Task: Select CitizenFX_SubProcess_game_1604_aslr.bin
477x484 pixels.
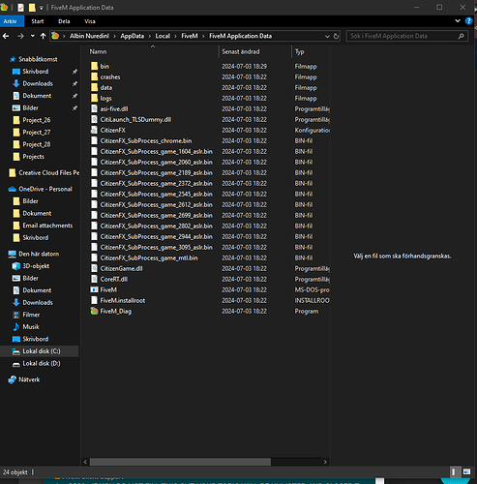Action: point(156,151)
